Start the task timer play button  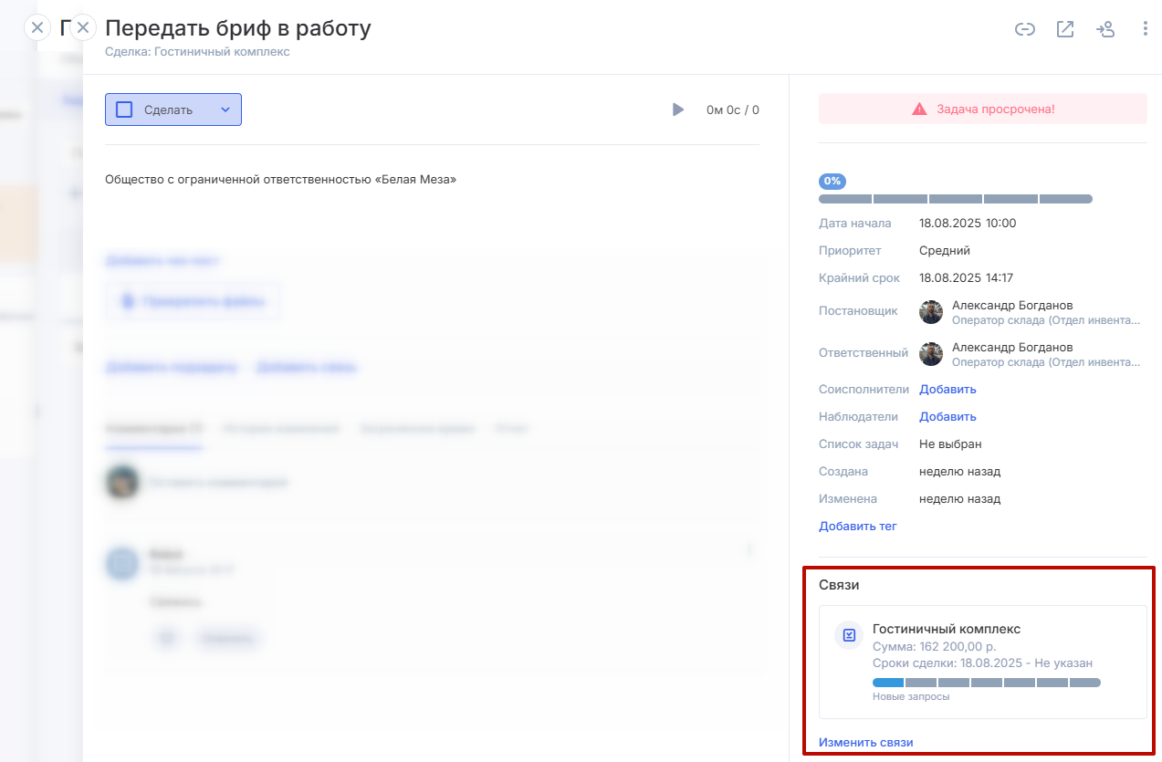click(x=678, y=110)
